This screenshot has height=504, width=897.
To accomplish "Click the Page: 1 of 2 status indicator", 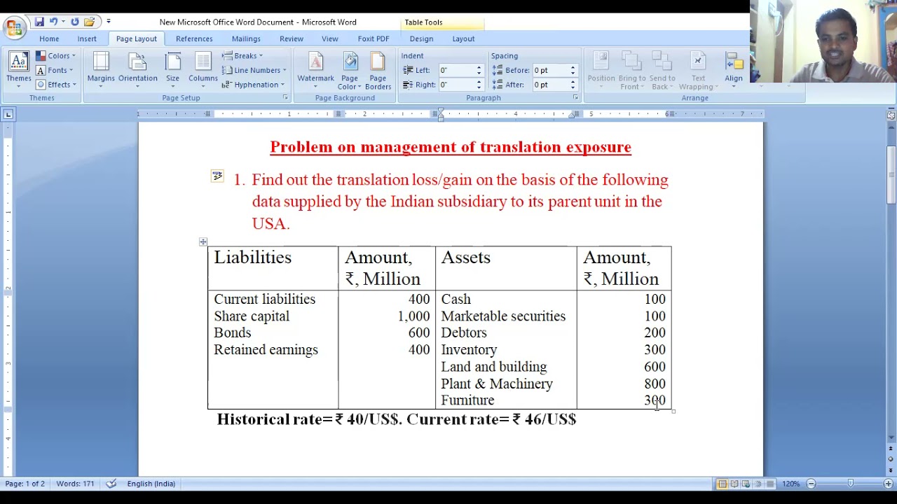I will coord(25,484).
